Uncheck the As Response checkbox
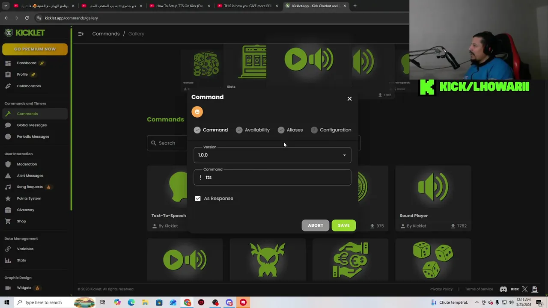 tap(198, 198)
